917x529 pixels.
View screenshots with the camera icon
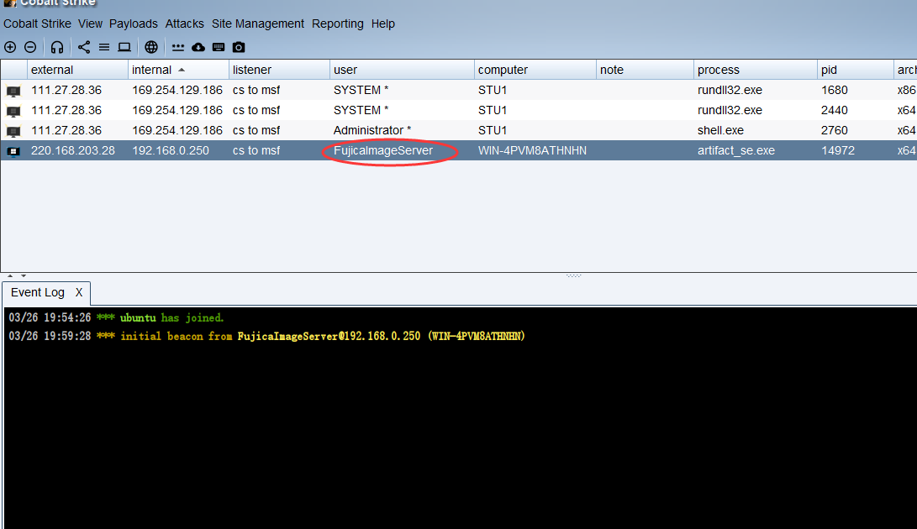(239, 47)
